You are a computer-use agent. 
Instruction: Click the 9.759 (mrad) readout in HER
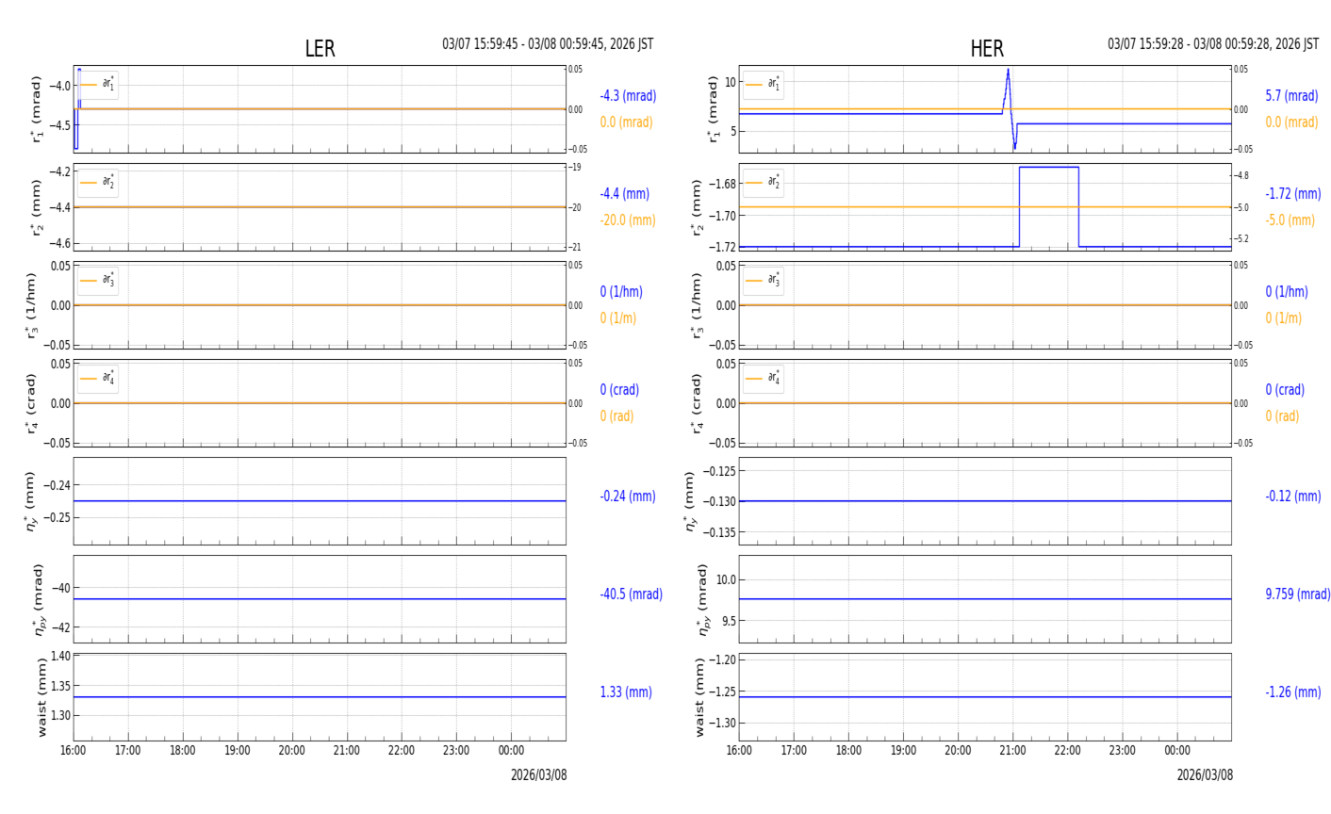[x=1297, y=594]
